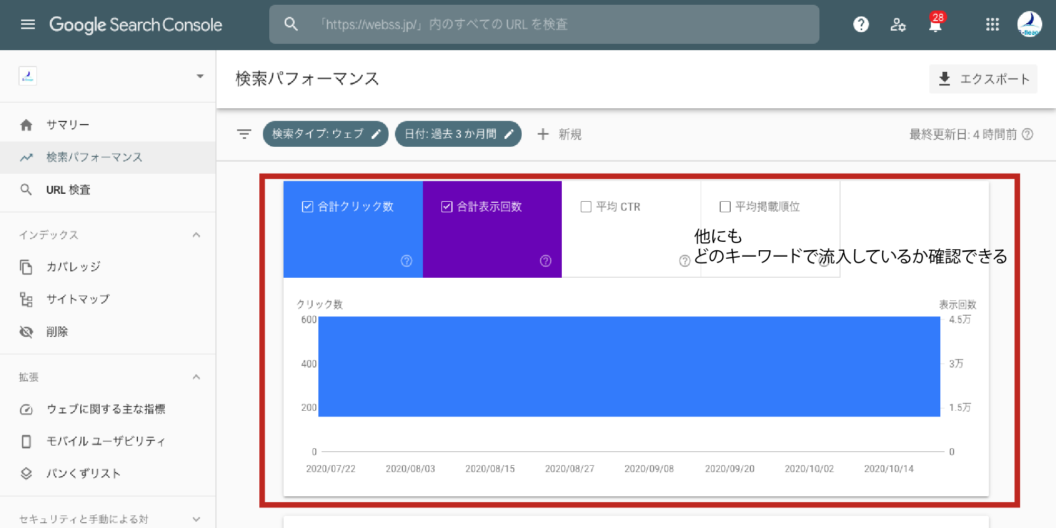Screen dimensions: 1056x528
Task: Click the 2020/10/14 date label on chart
Action: tap(889, 469)
